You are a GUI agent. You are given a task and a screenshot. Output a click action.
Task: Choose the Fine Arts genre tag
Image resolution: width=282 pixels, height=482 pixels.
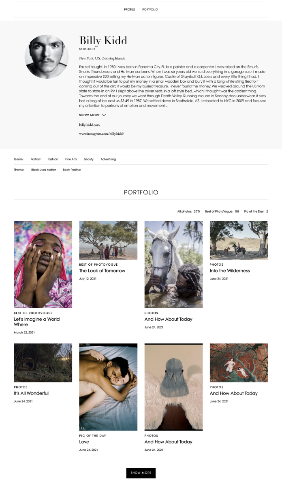click(71, 159)
